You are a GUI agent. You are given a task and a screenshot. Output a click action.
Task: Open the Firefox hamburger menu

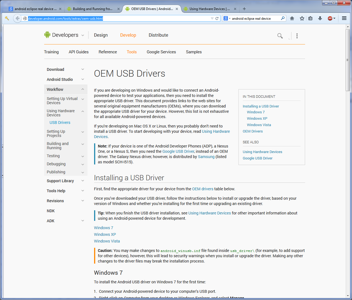click(x=344, y=18)
